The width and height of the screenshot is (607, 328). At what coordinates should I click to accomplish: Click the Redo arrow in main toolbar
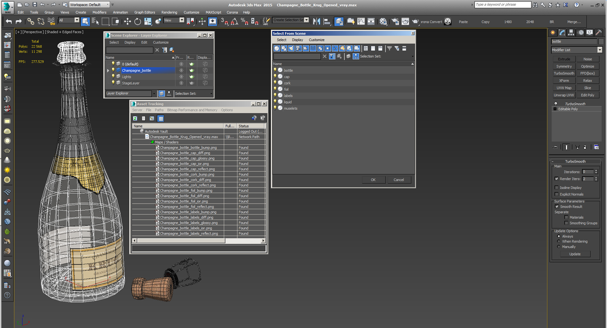(x=18, y=21)
